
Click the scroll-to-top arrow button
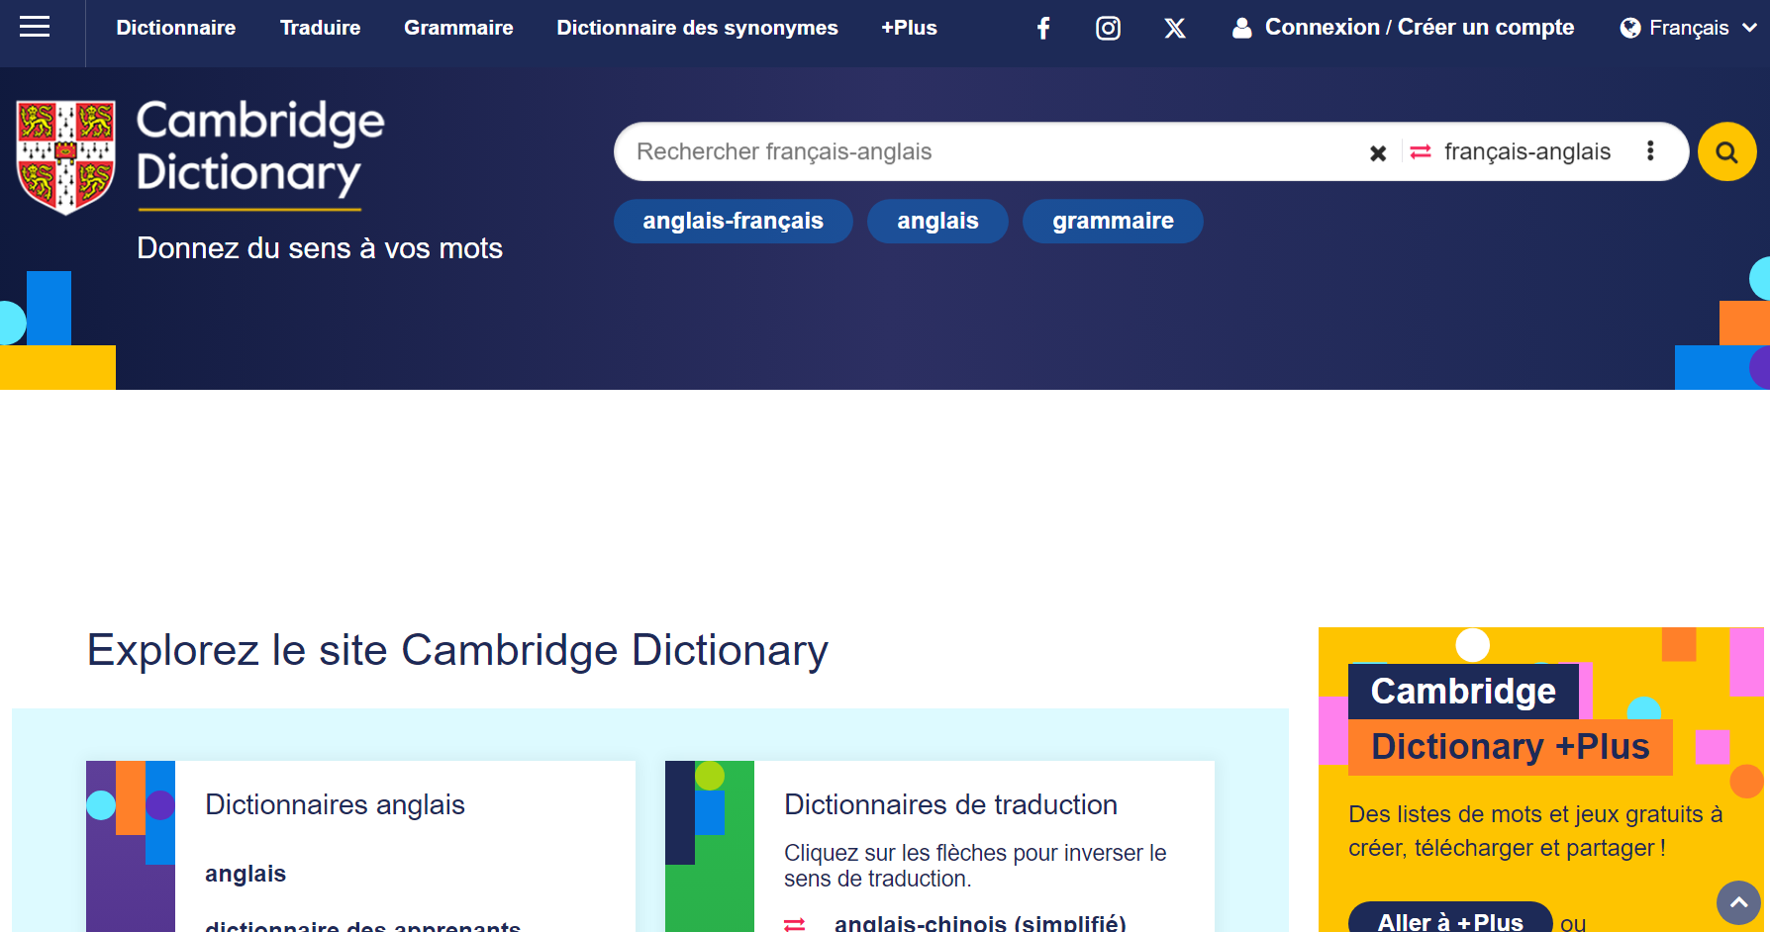1738,902
